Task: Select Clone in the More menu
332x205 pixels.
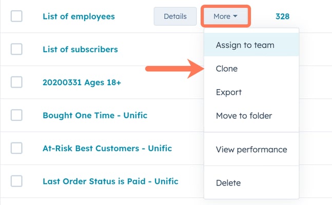Action: 227,69
